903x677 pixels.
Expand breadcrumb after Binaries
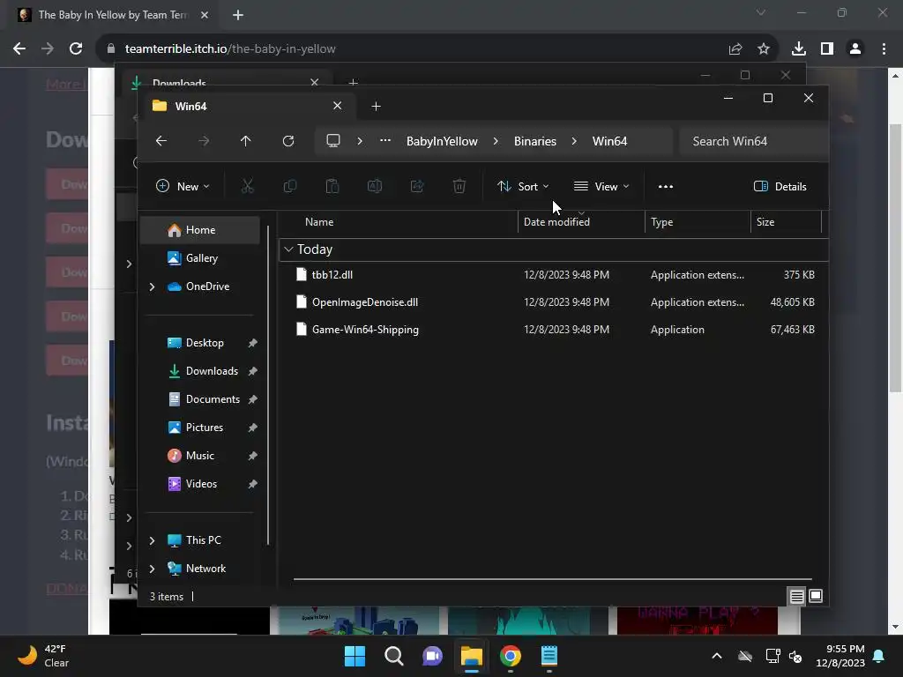(x=574, y=141)
